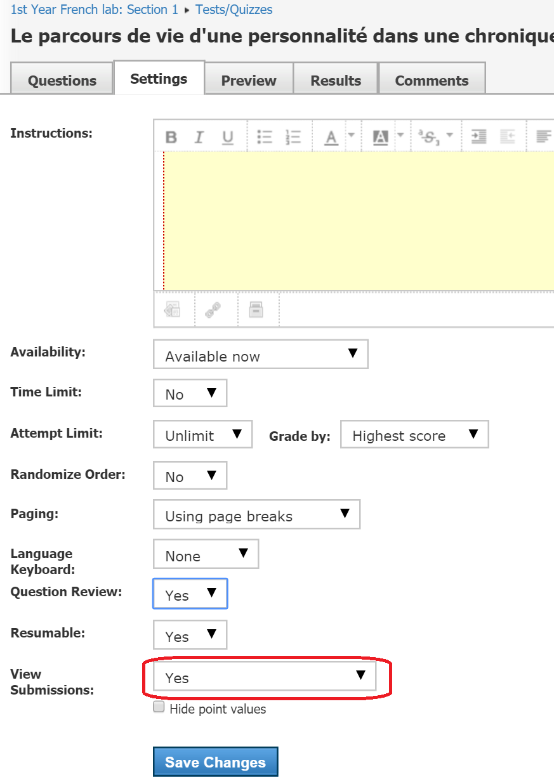
Task: Open the Results tab
Action: pyautogui.click(x=336, y=81)
